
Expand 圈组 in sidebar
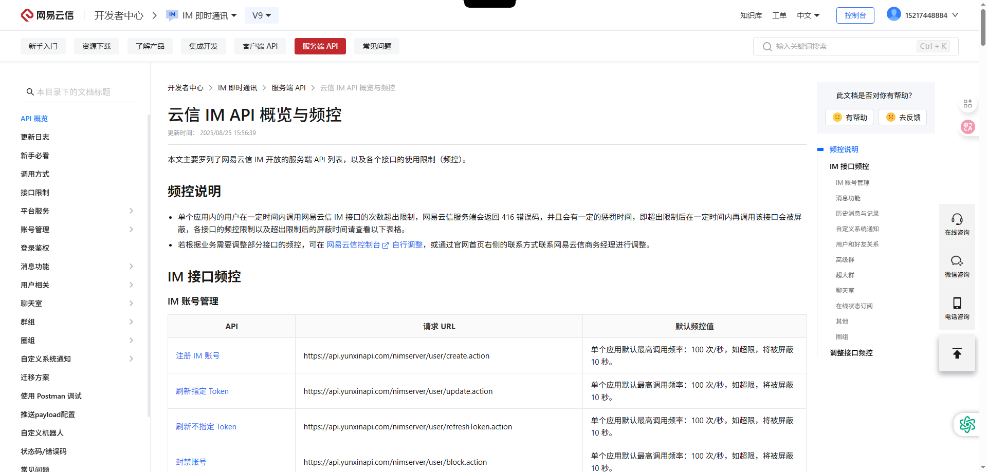(131, 341)
